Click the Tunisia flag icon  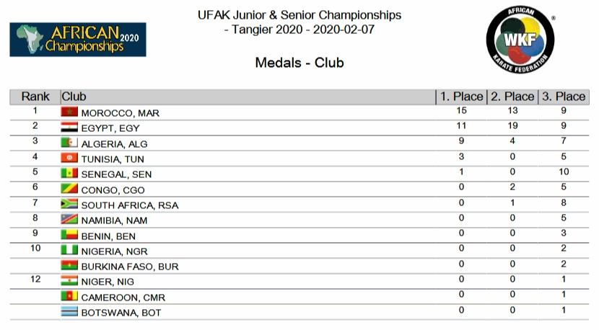pyautogui.click(x=70, y=159)
